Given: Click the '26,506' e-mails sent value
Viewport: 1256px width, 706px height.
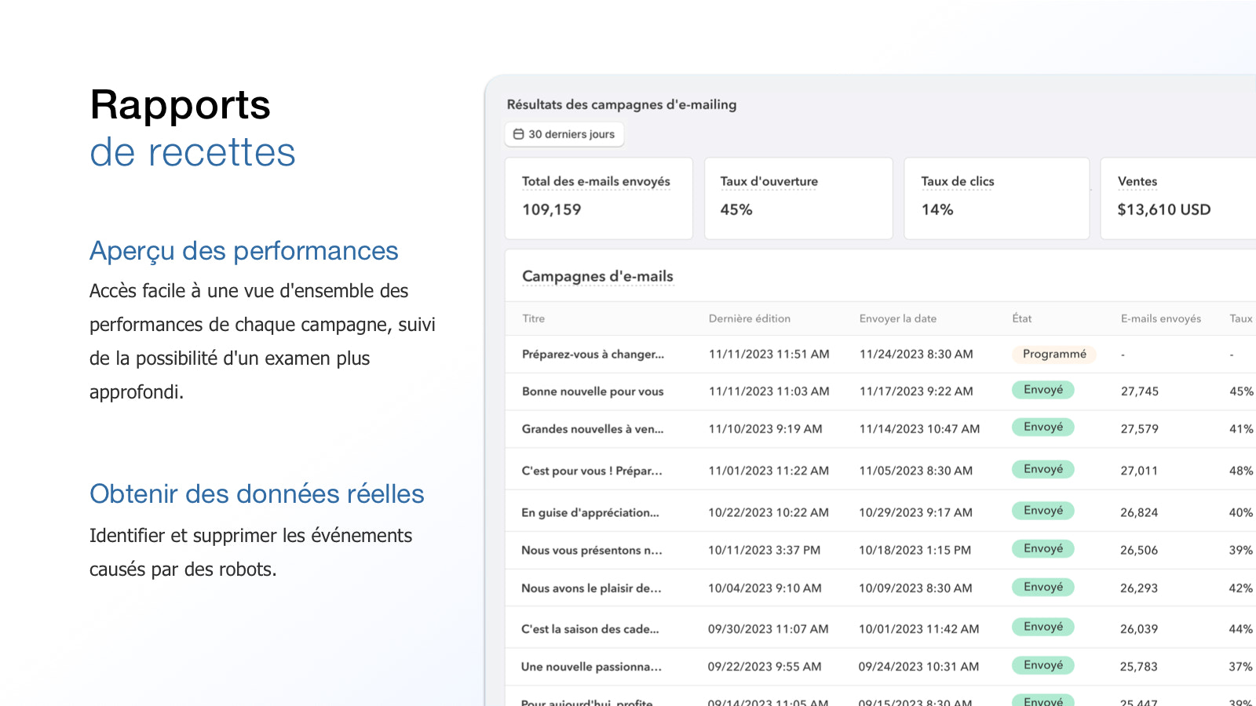Looking at the screenshot, I should 1139,551.
